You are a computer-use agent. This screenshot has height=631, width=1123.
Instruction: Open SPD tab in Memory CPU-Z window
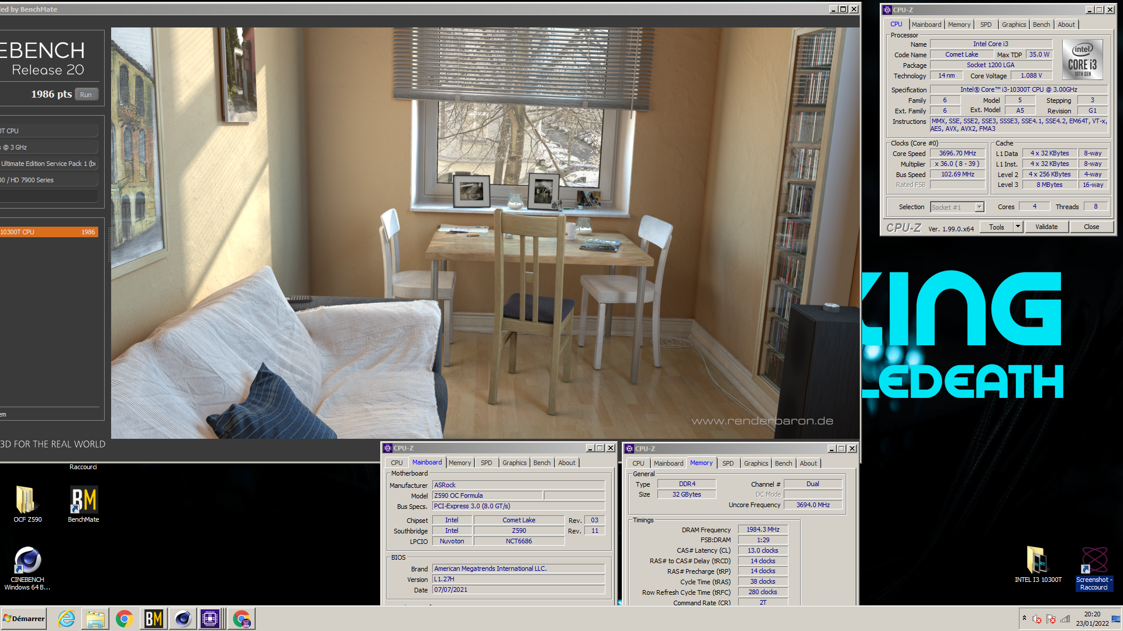tap(728, 463)
